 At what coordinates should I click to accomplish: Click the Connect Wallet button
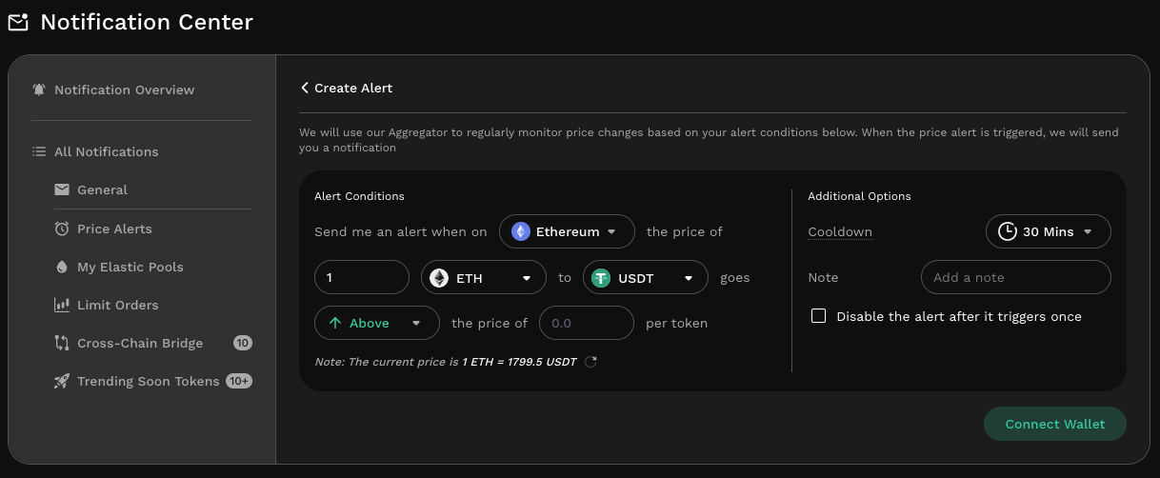(1054, 424)
